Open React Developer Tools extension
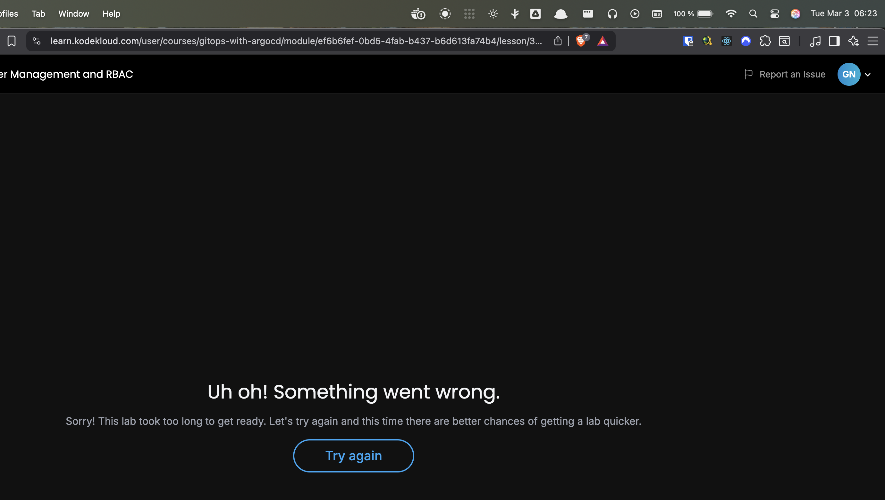 click(726, 41)
